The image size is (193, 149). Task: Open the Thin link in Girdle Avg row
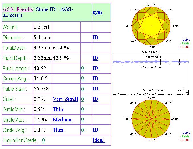click(58, 130)
